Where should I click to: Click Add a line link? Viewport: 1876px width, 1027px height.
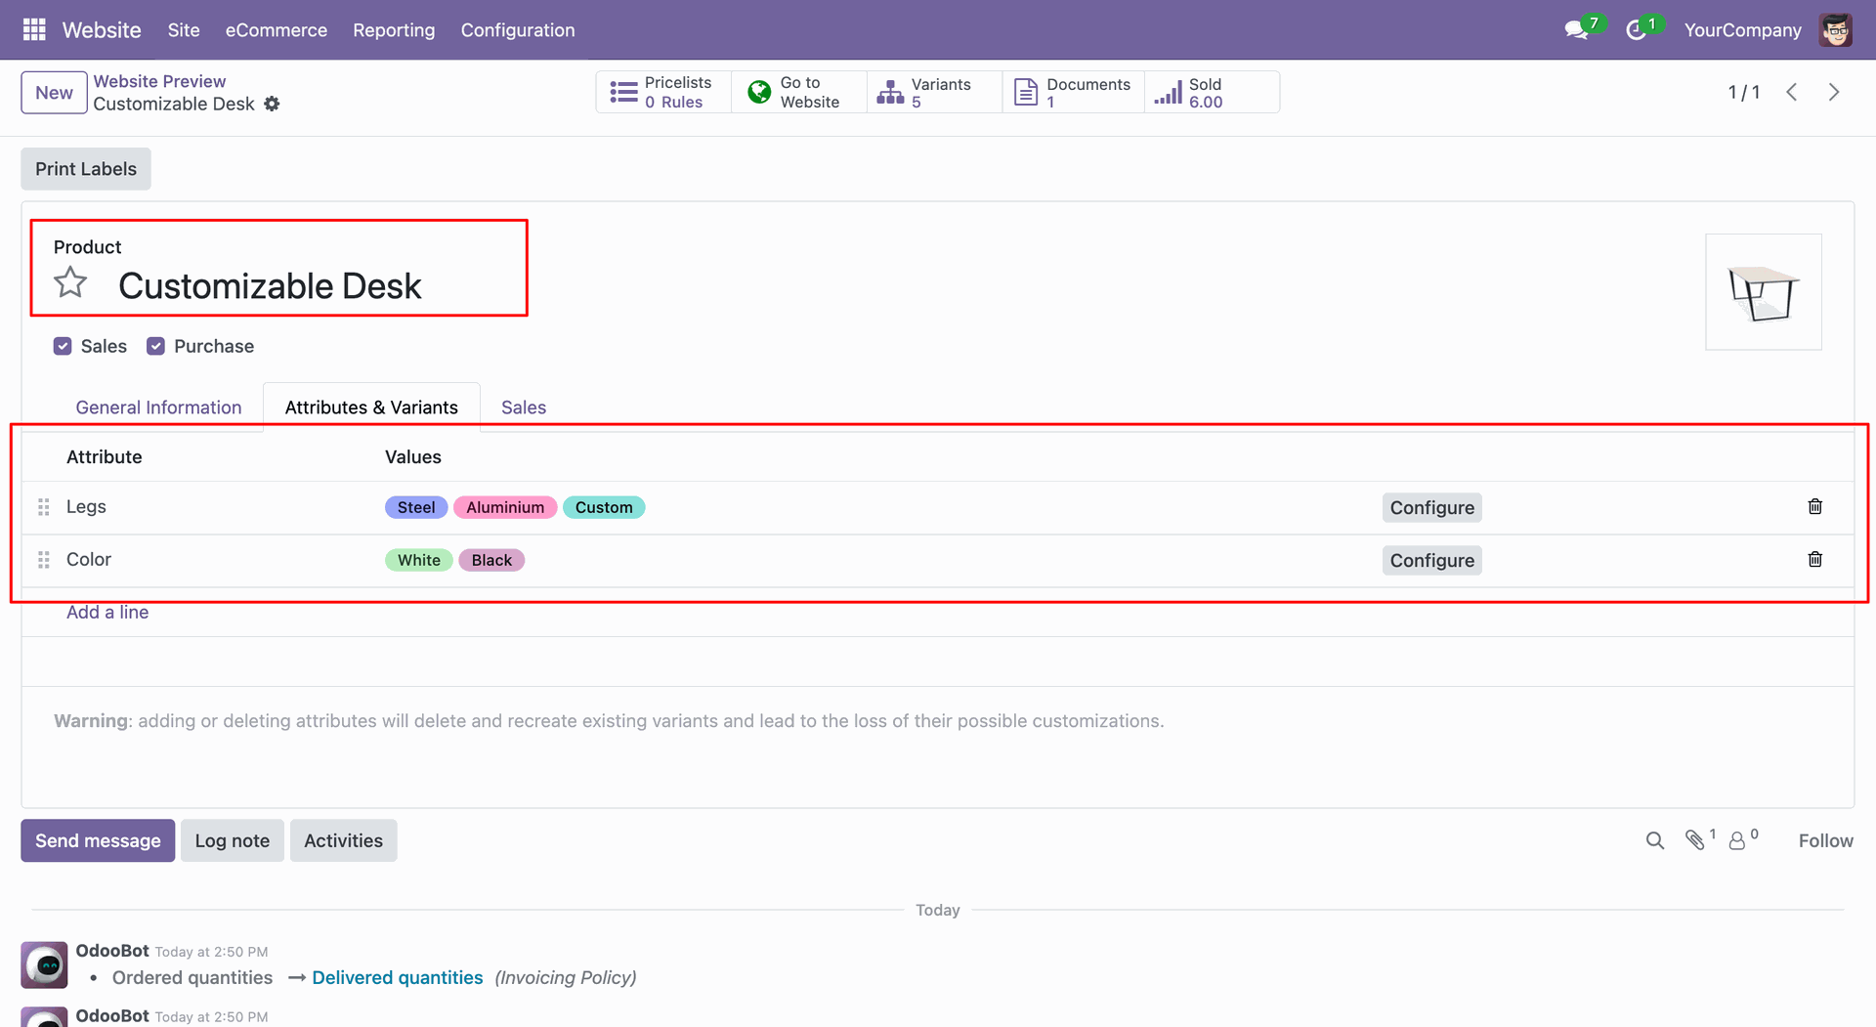click(107, 612)
